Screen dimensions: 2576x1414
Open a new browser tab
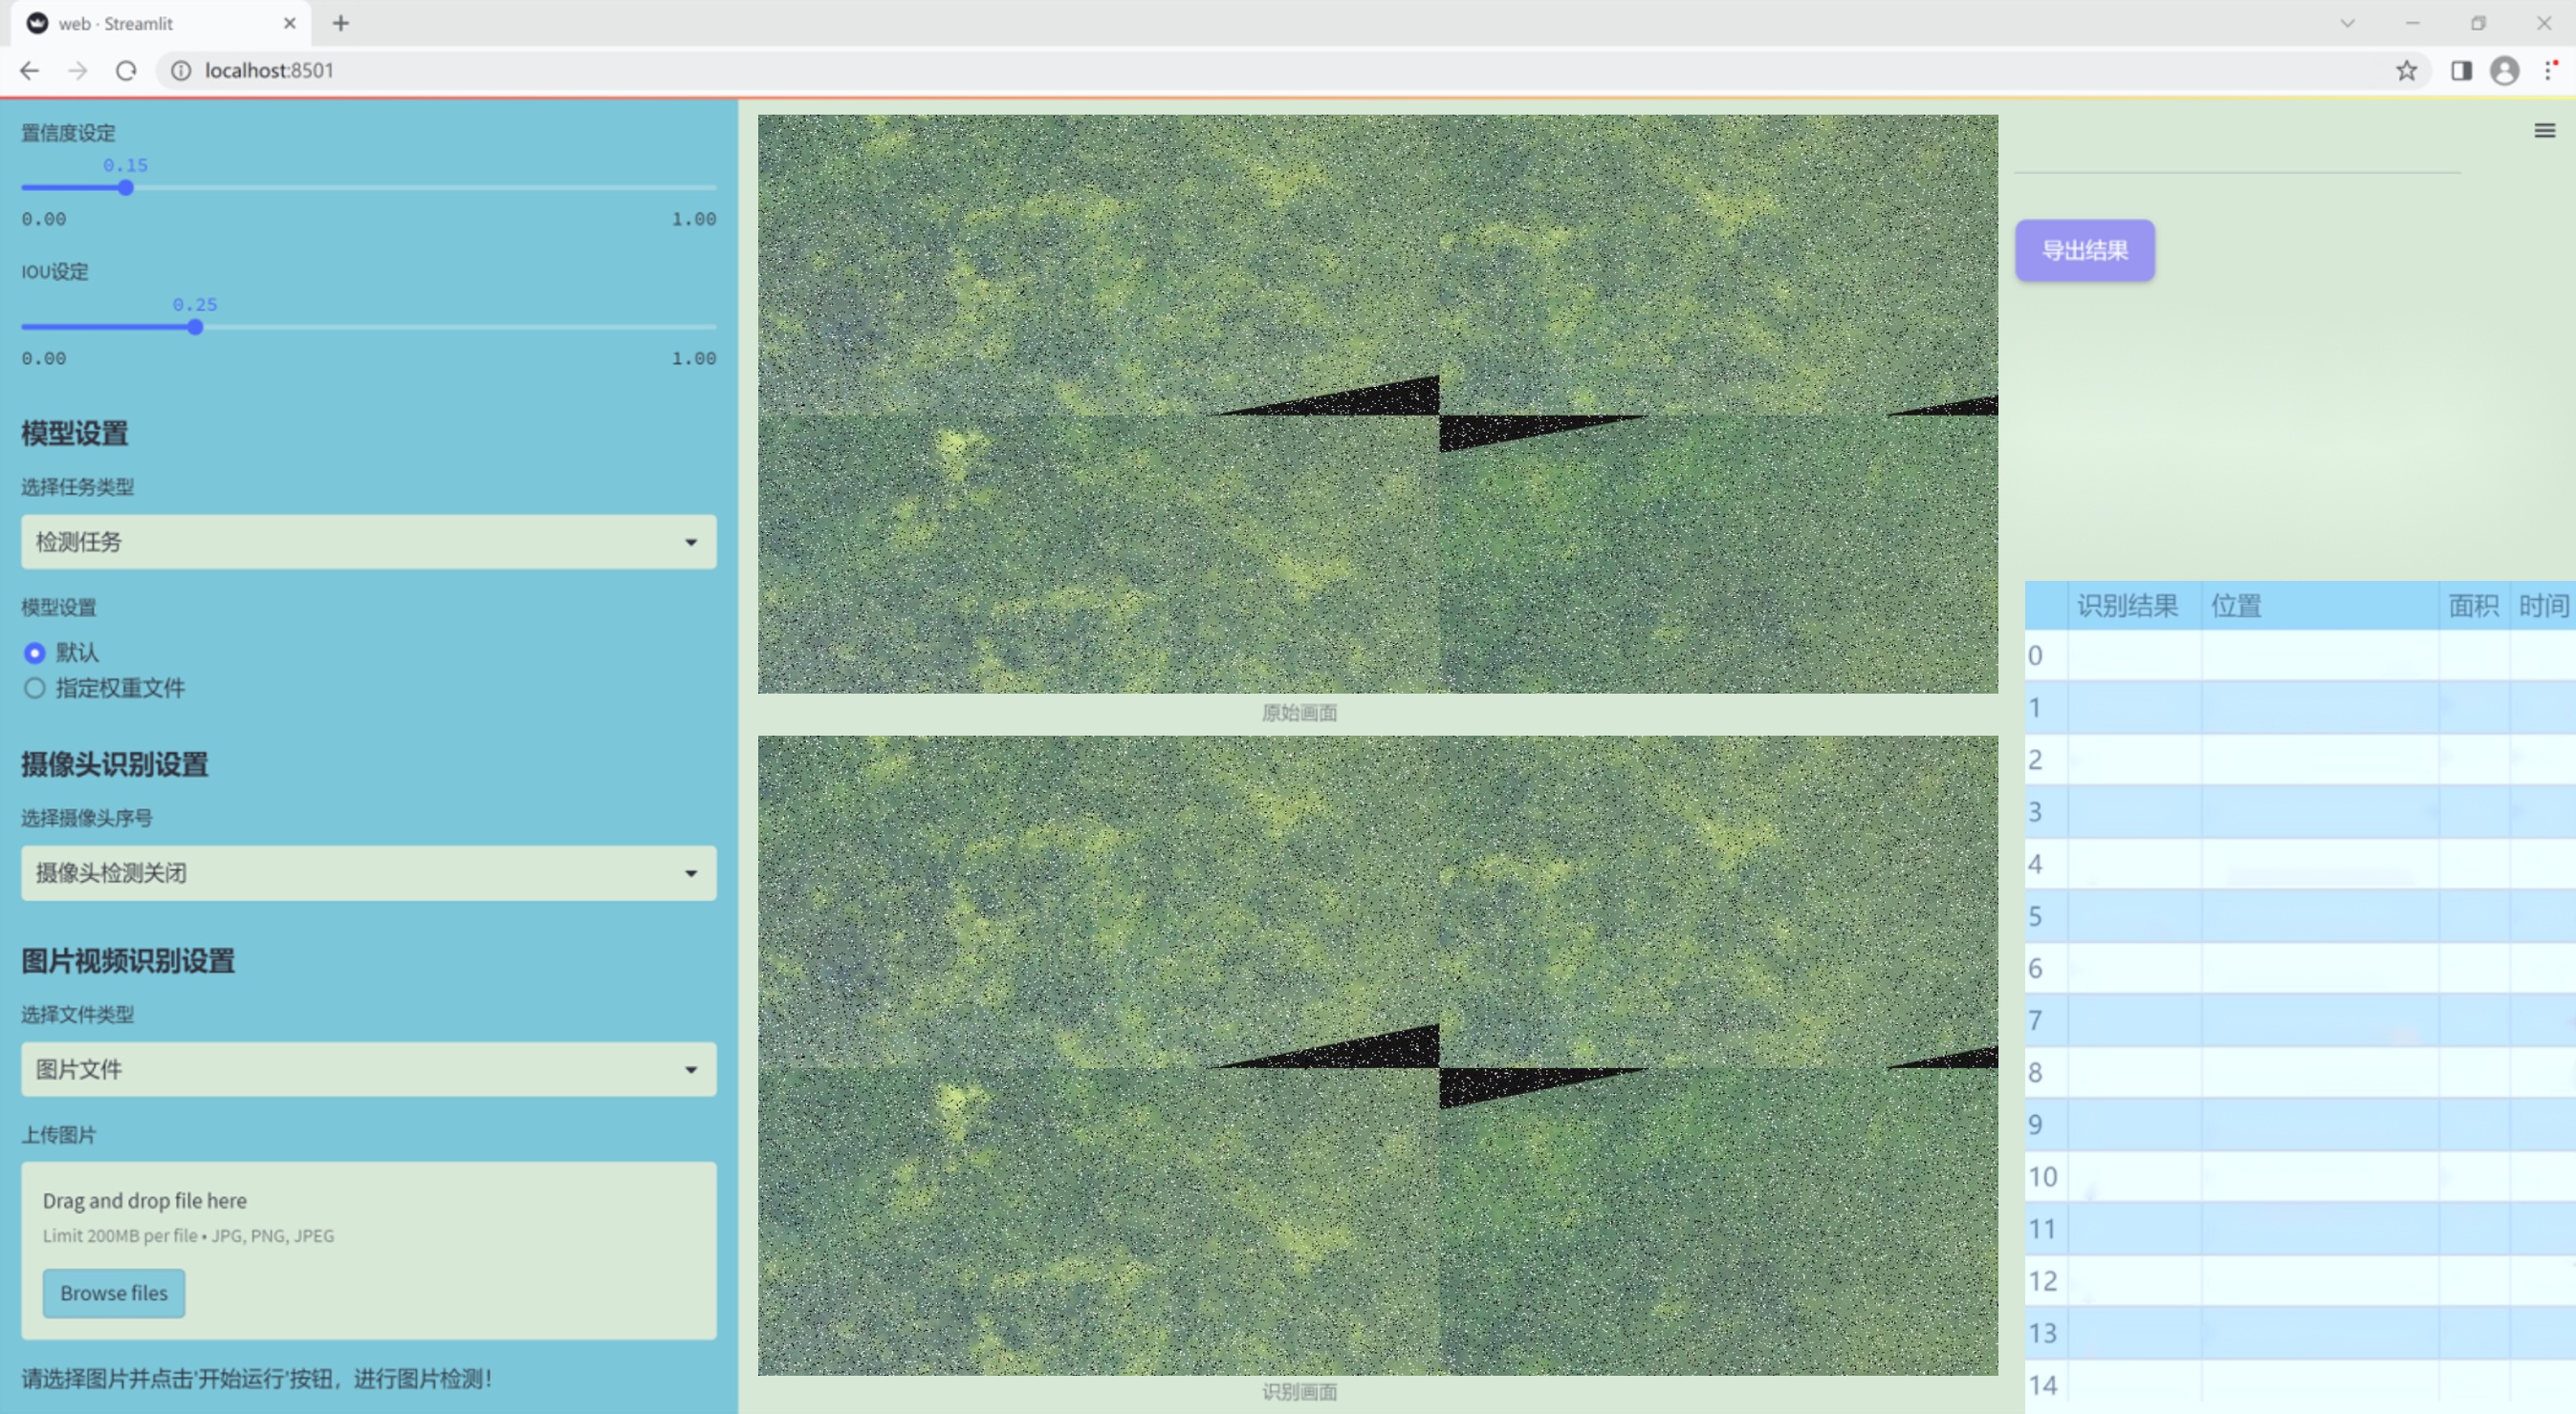click(x=341, y=23)
